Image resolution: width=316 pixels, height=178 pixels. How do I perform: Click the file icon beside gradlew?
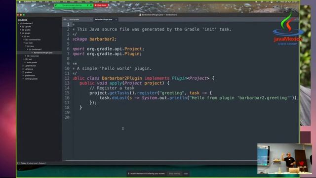[23, 72]
